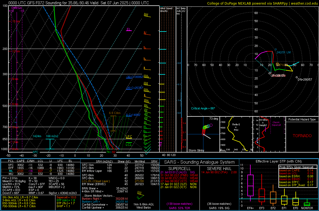Click the 'maxT = 90F' value
The height and width of the screenshot is (211, 319).
tap(36, 187)
